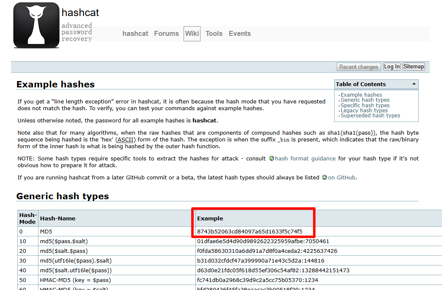Click the globe icon before hash format guidance
442x290 pixels.
272,159
